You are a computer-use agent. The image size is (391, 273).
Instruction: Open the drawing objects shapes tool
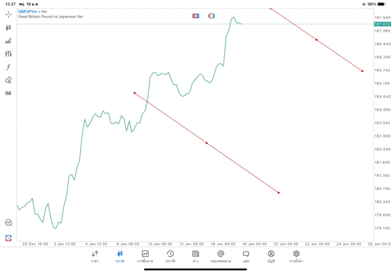point(9,80)
